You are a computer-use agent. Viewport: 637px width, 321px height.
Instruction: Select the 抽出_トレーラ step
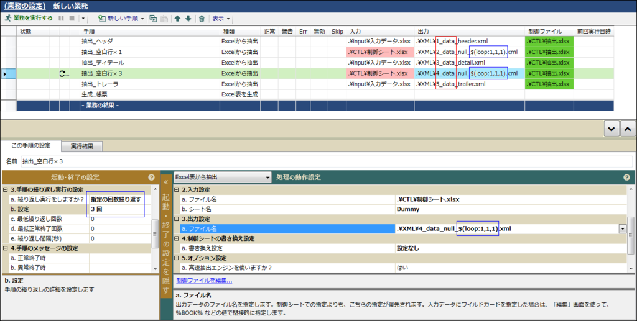point(100,84)
